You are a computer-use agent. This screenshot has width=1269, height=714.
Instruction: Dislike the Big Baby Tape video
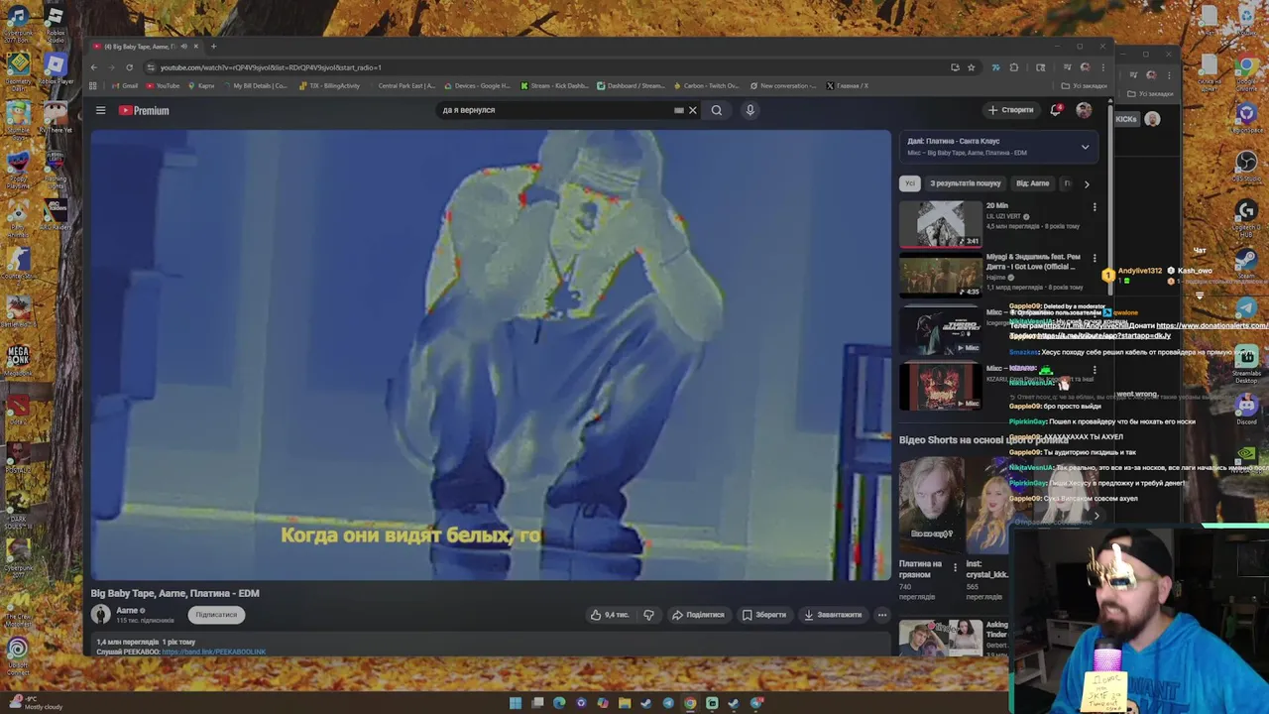tap(648, 615)
